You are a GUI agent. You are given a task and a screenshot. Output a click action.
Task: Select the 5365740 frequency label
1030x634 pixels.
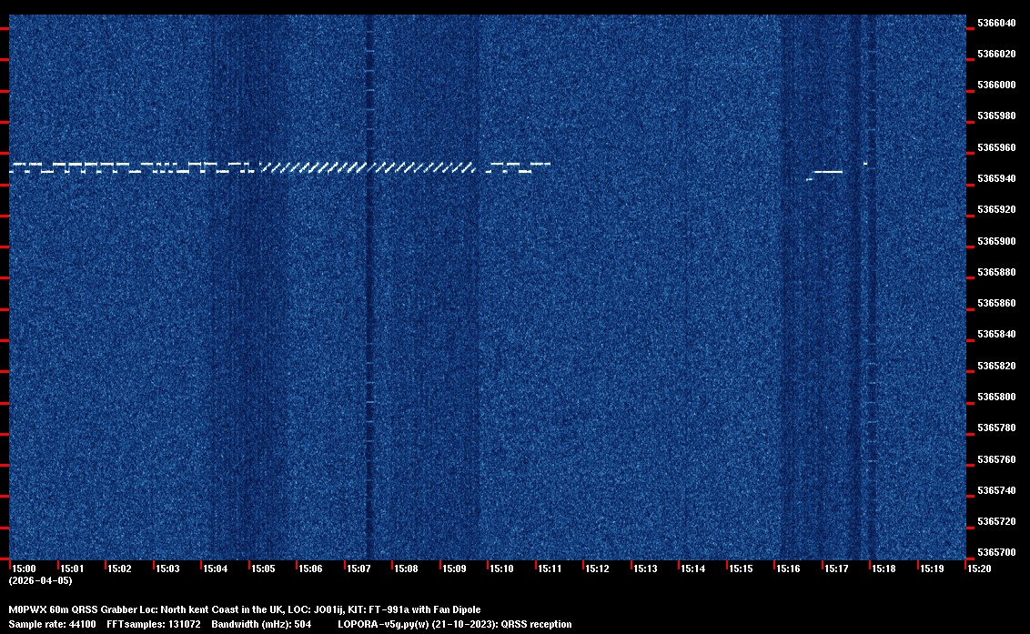pos(996,491)
